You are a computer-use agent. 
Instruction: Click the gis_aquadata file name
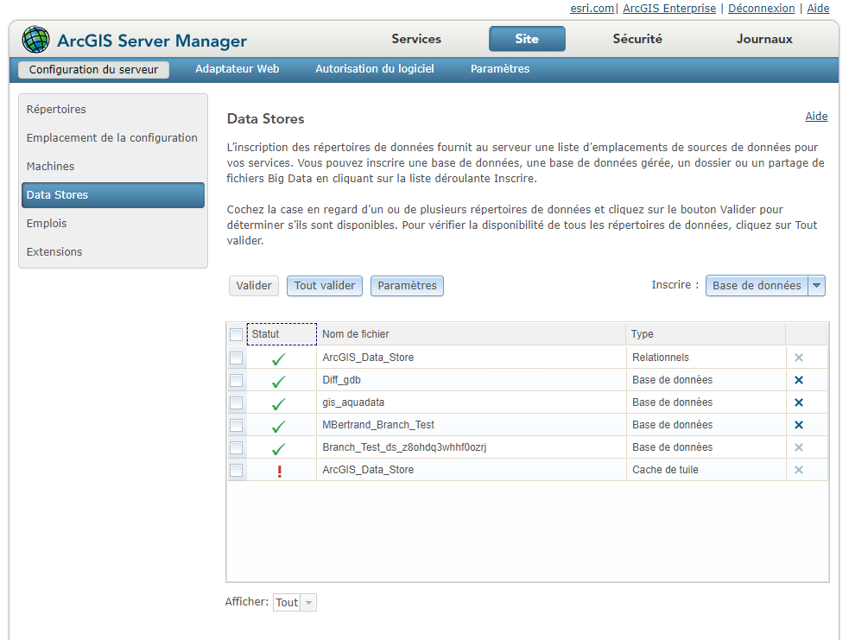(353, 402)
